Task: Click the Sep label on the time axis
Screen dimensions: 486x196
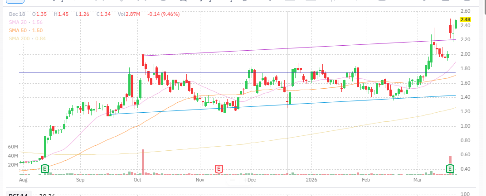Action: pyautogui.click(x=80, y=180)
